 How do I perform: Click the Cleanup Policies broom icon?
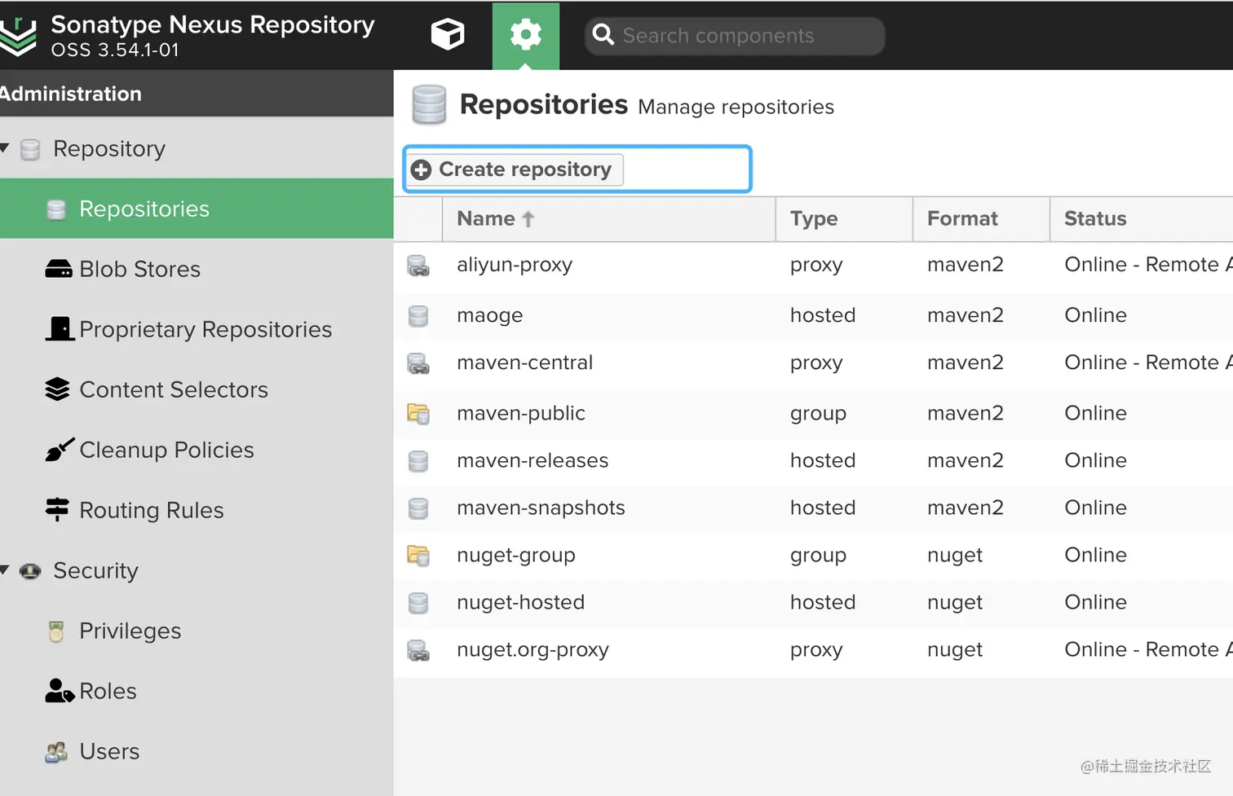tap(60, 449)
